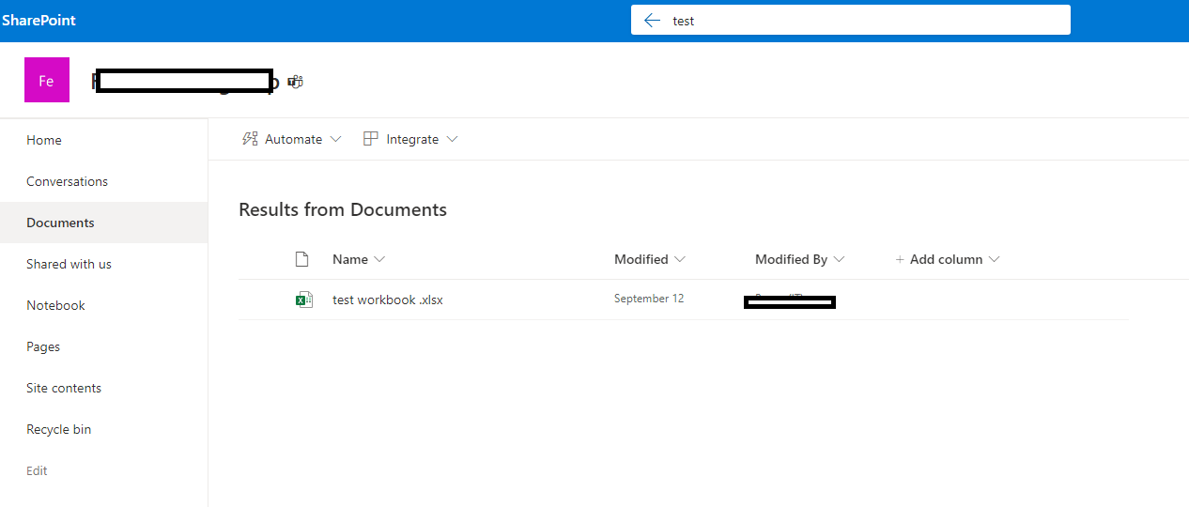Click the magenta 'Fe' site logo

(x=46, y=81)
